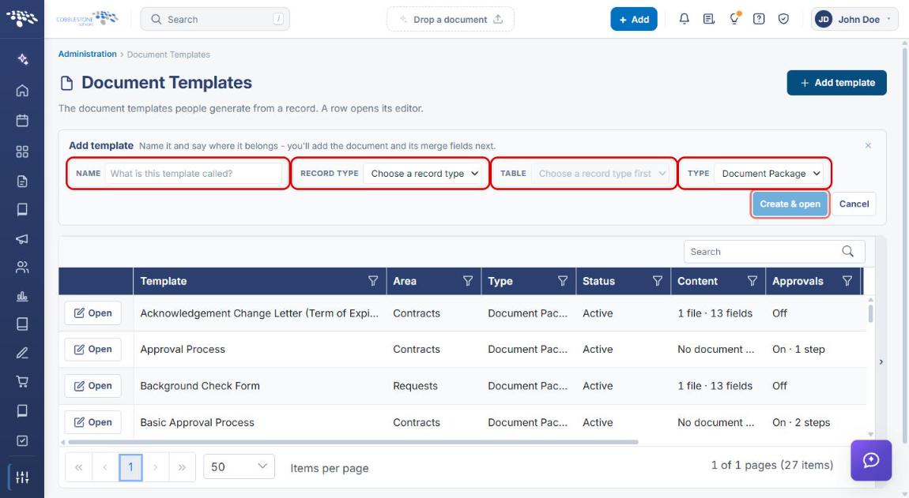The width and height of the screenshot is (909, 498).
Task: Change the 50 items per page dropdown
Action: (x=239, y=466)
